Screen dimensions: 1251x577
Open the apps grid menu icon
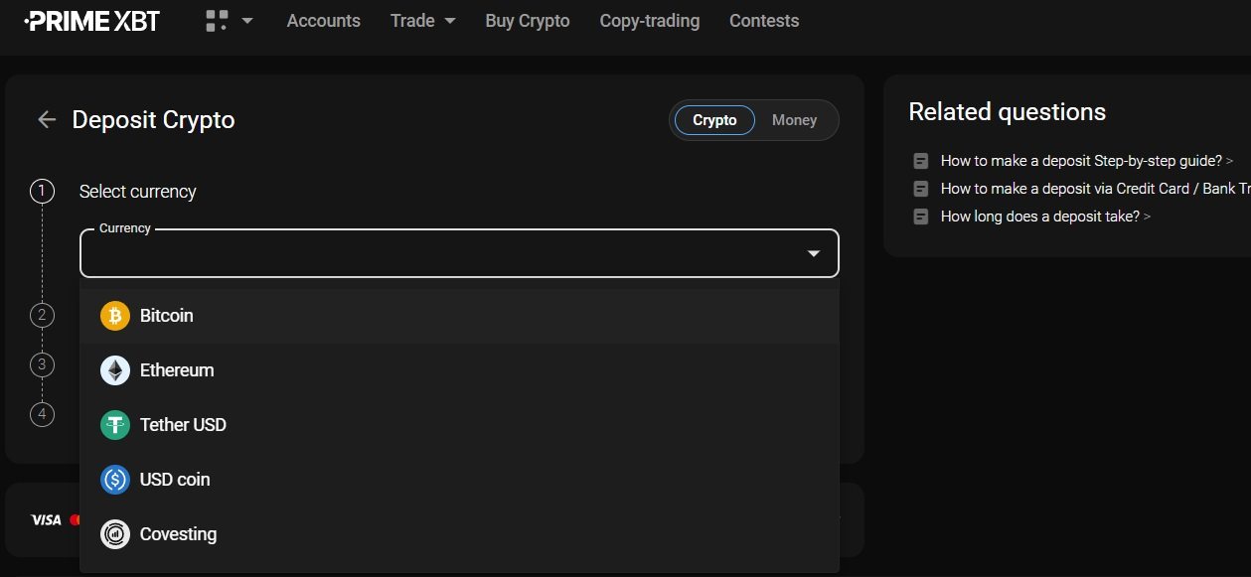coord(217,21)
